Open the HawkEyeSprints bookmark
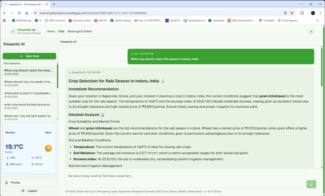 tap(194, 21)
